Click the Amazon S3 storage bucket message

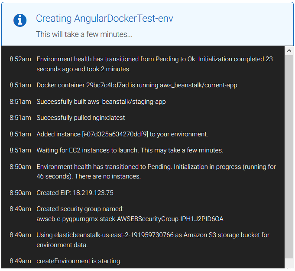[x=152, y=240]
